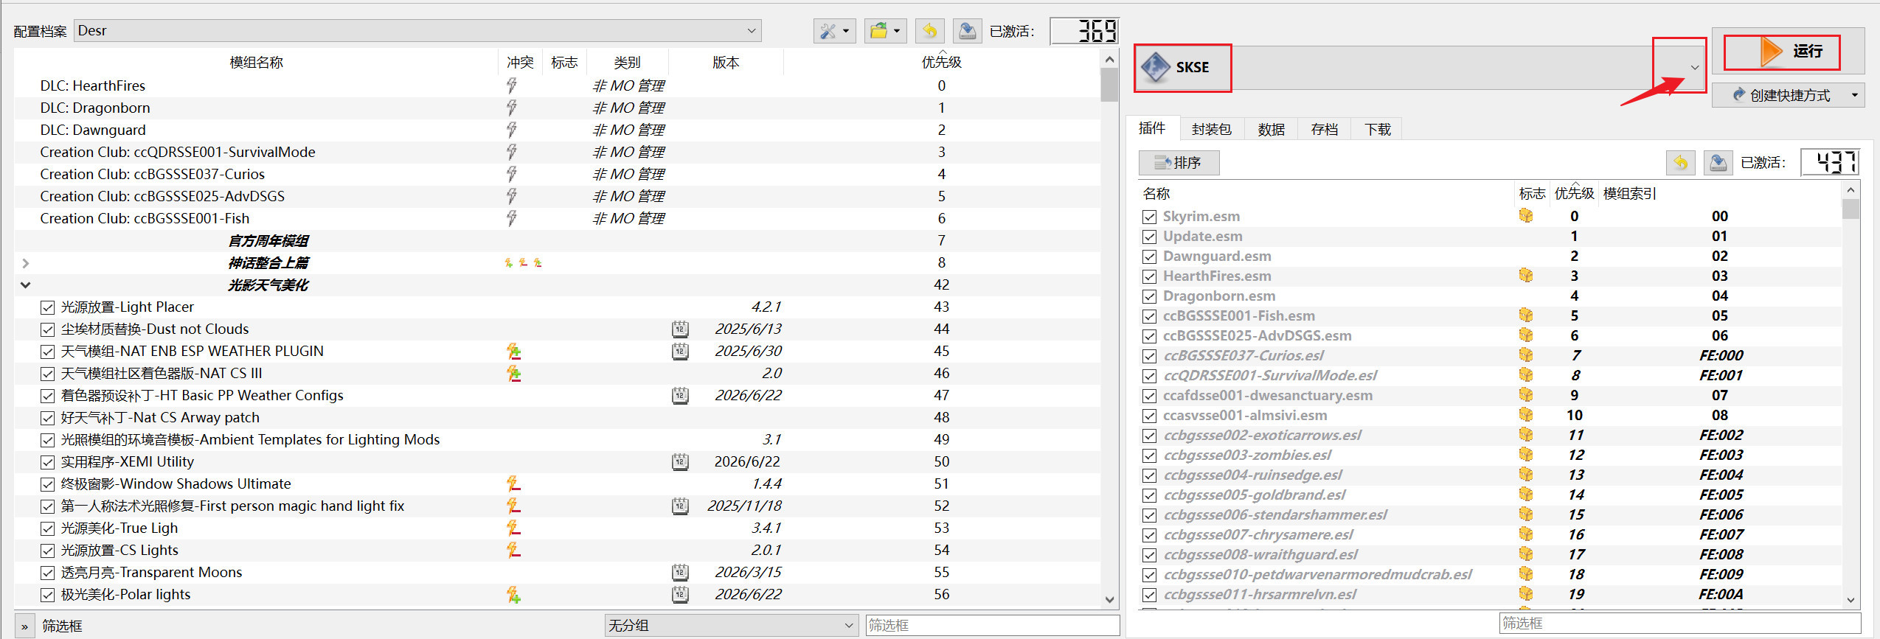This screenshot has height=639, width=1880.
Task: Click the plugin list restore backup icon
Action: click(x=1680, y=162)
